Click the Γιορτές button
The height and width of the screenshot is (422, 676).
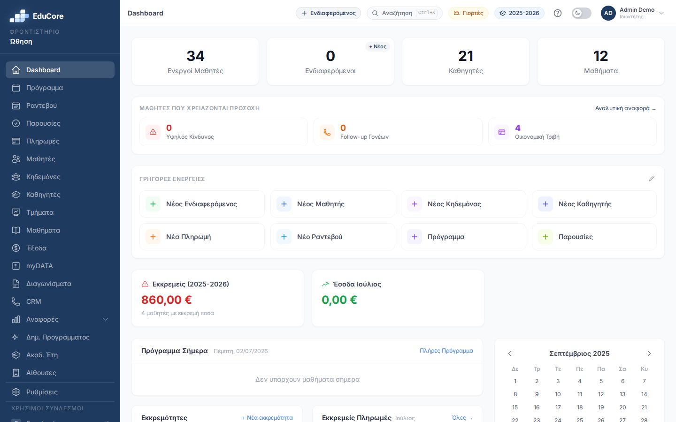[x=468, y=13]
